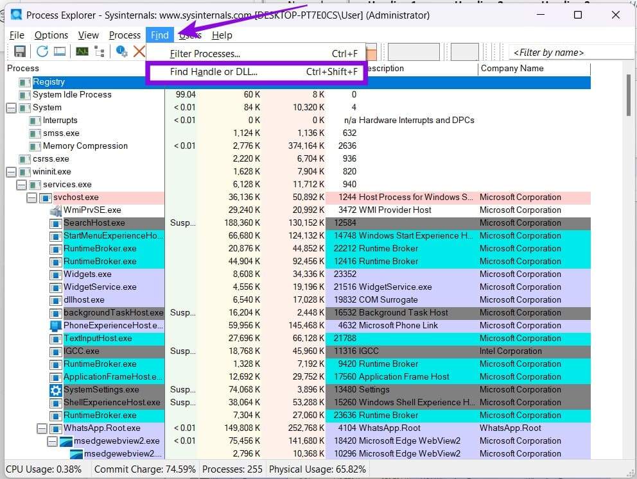
Task: Click the 'CPU Usage: 0.38%' status entry
Action: pyautogui.click(x=44, y=469)
